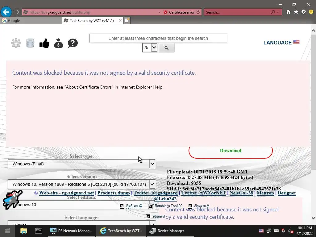This screenshot has height=237, width=316.
Task: Click the green Download button
Action: click(231, 151)
